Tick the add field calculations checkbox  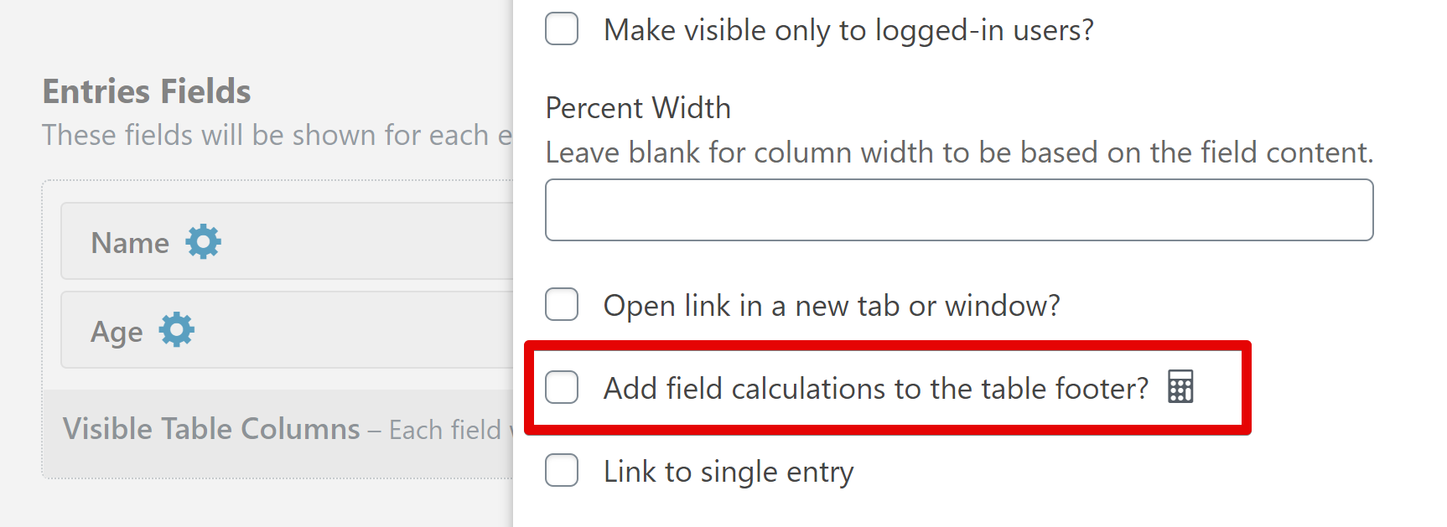point(562,387)
